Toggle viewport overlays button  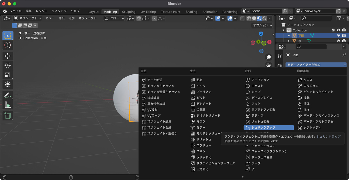pyautogui.click(x=230, y=18)
